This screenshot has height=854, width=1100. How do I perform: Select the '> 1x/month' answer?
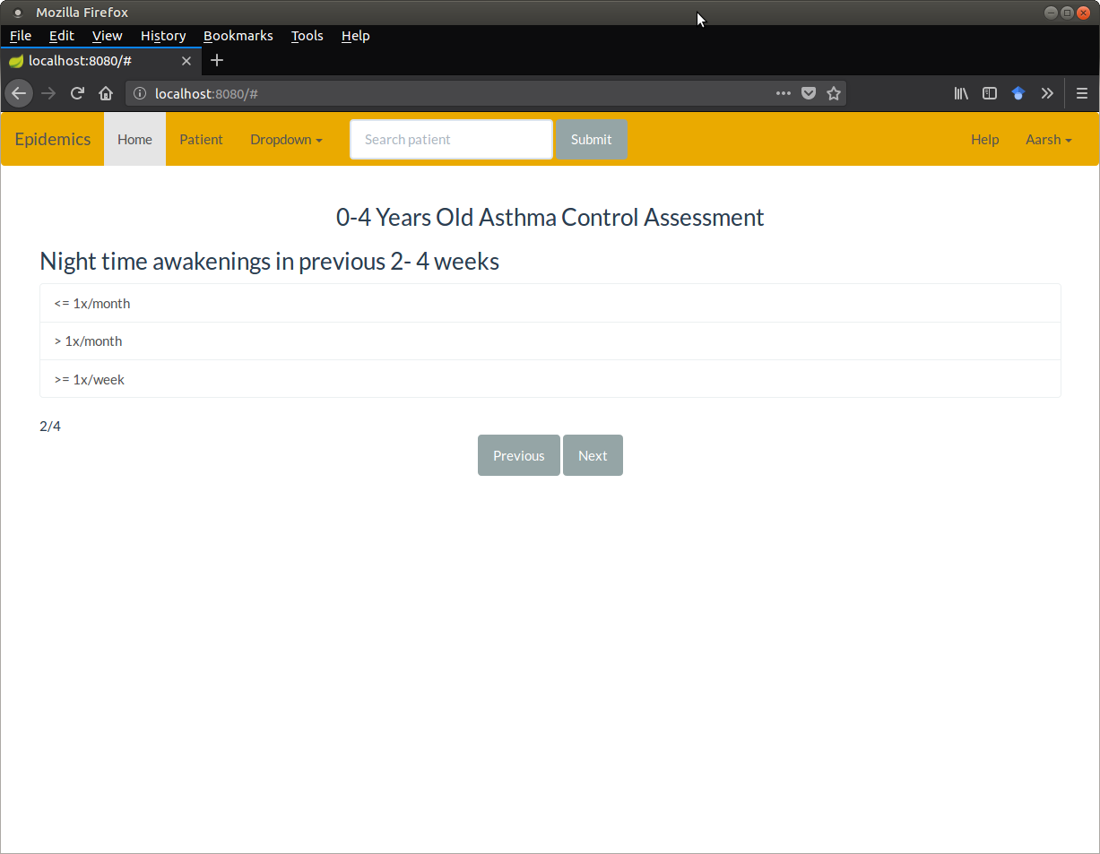(550, 341)
